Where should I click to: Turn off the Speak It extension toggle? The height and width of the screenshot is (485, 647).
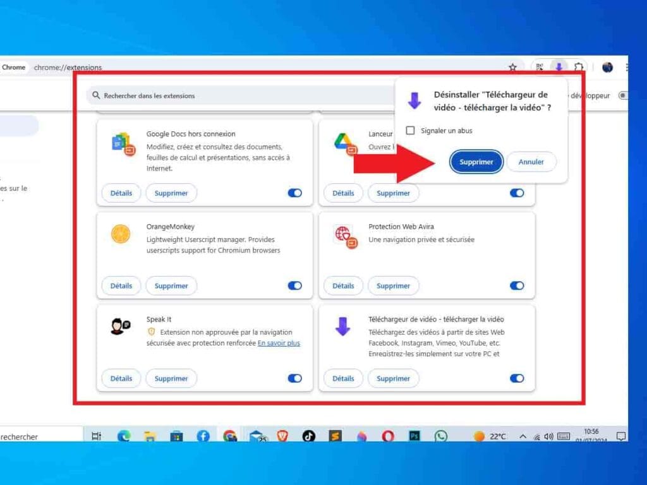(294, 378)
